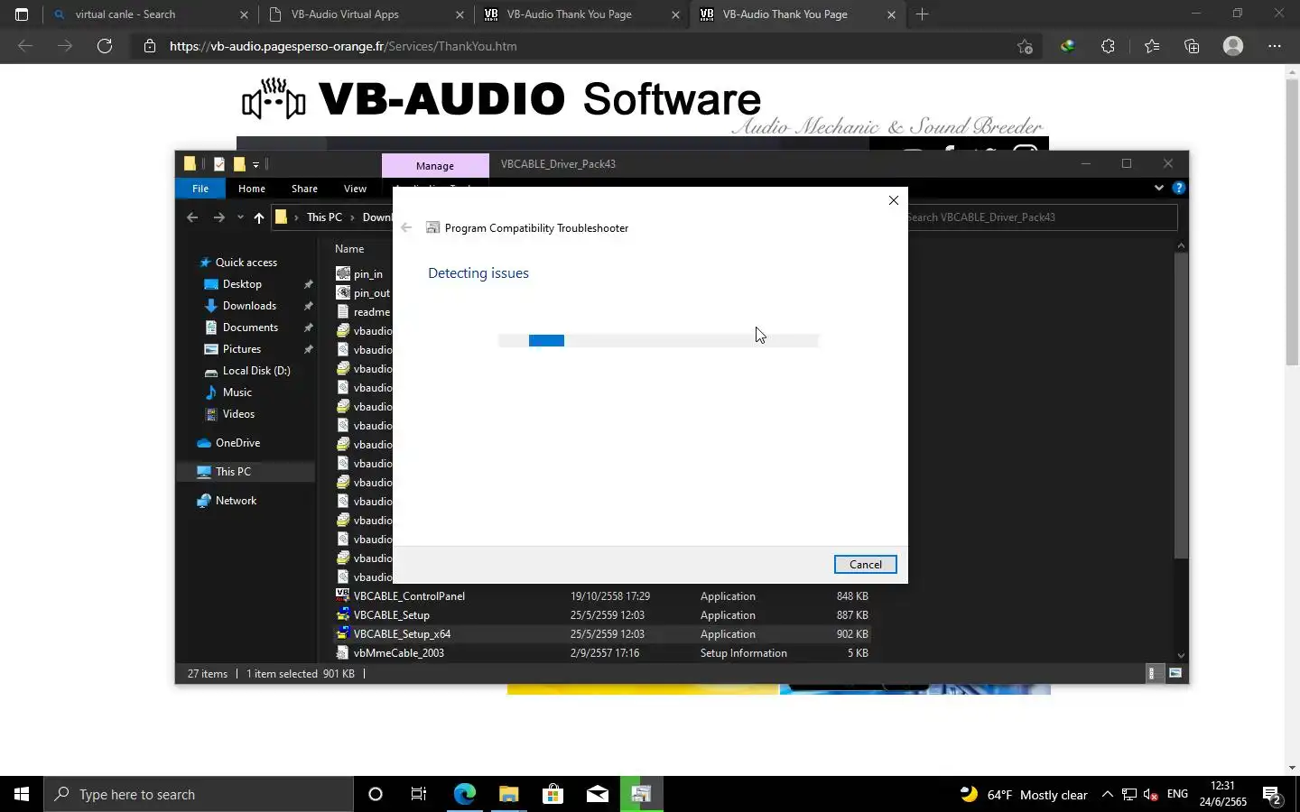Select VBCABLE_Setup_x64 application file
Image resolution: width=1300 pixels, height=812 pixels.
(x=402, y=634)
